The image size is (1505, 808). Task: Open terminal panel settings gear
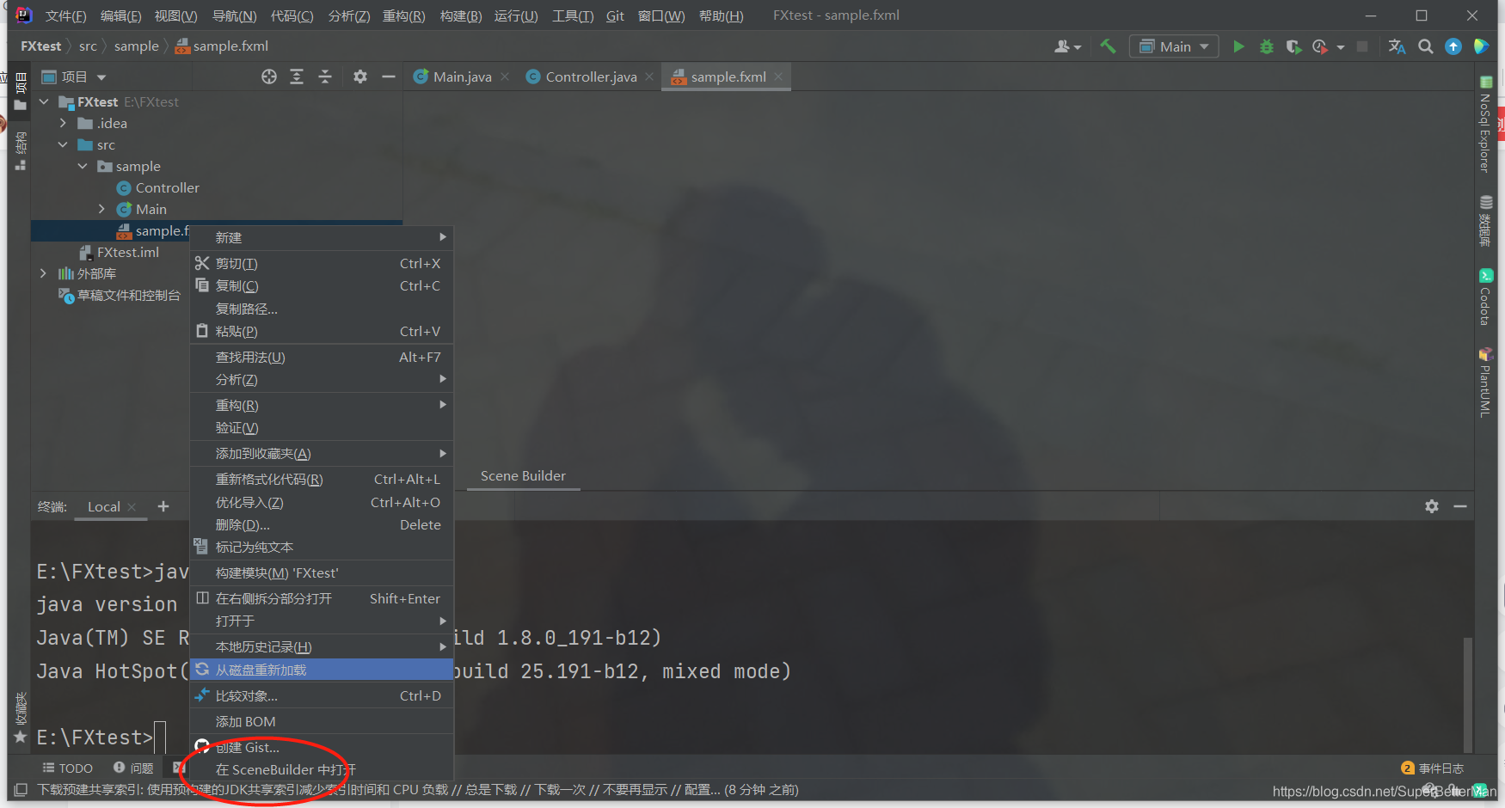coord(1432,506)
